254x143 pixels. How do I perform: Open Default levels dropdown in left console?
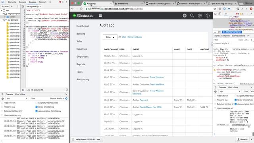coord(57,99)
